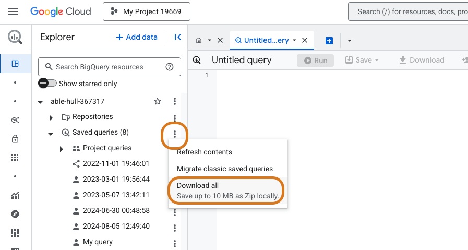Viewport: 468px width, 250px height.
Task: Open the My Project 19669 project picker
Action: point(146,11)
